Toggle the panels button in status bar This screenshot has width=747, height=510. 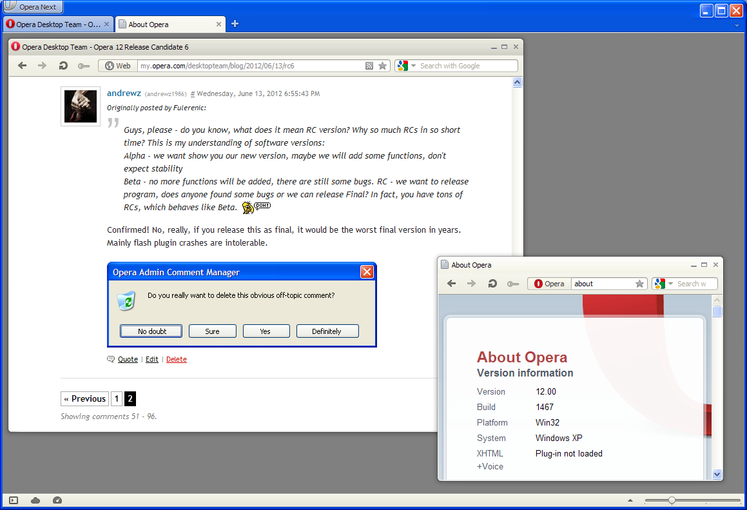pos(14,500)
